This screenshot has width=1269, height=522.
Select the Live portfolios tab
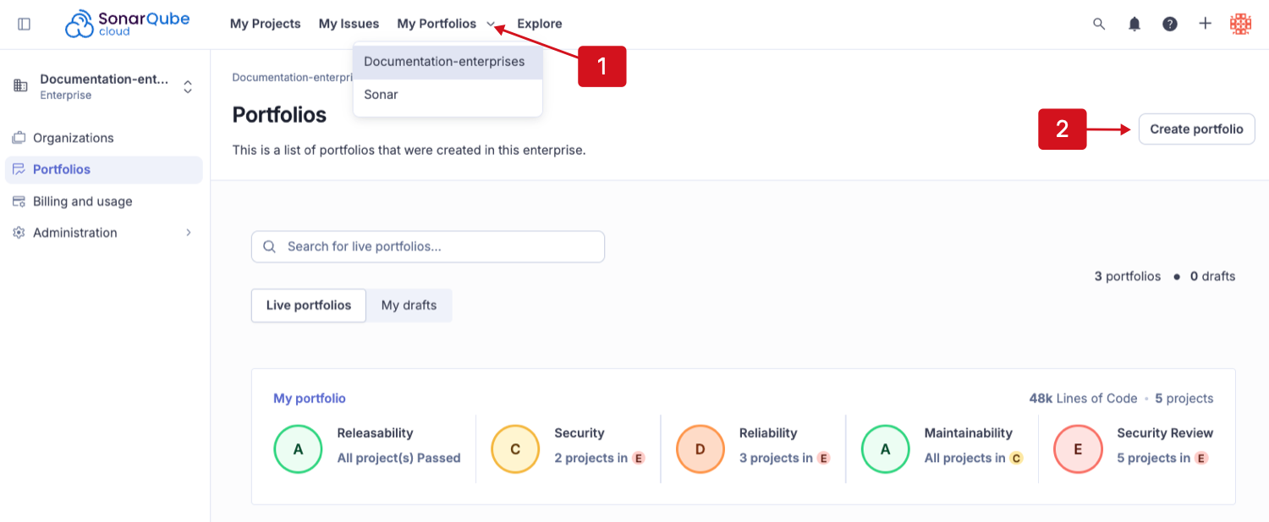click(x=309, y=305)
